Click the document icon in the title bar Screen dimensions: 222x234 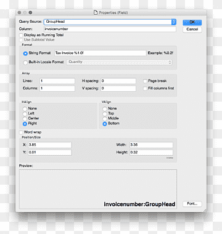[x=96, y=12]
